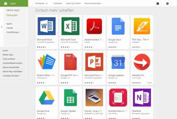
Task: Open the Adobe Acrobat Reader icon
Action: click(x=94, y=26)
